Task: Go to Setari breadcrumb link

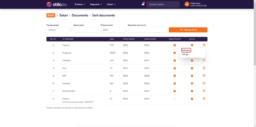Action: (x=63, y=15)
